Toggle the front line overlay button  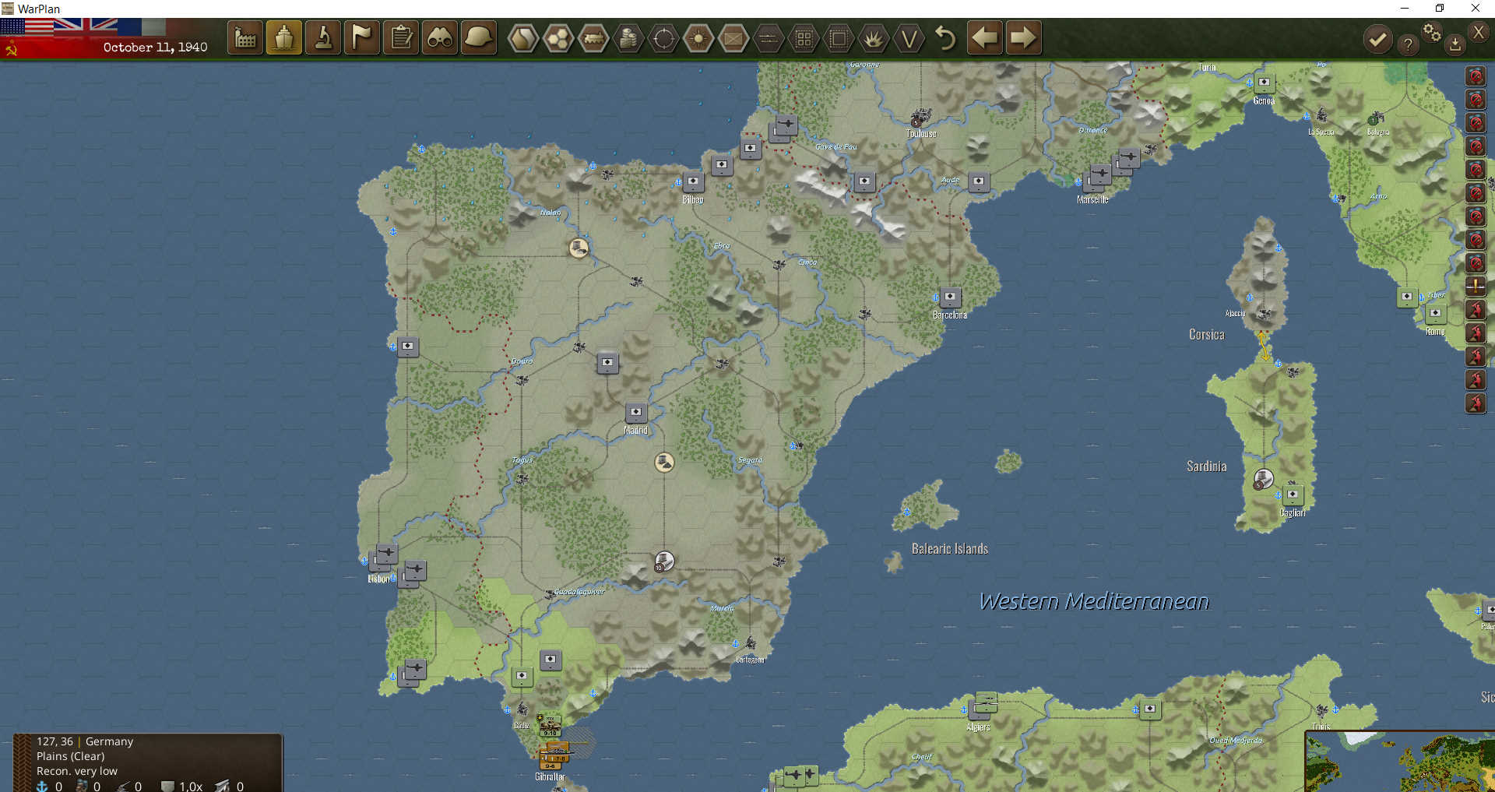[x=769, y=38]
